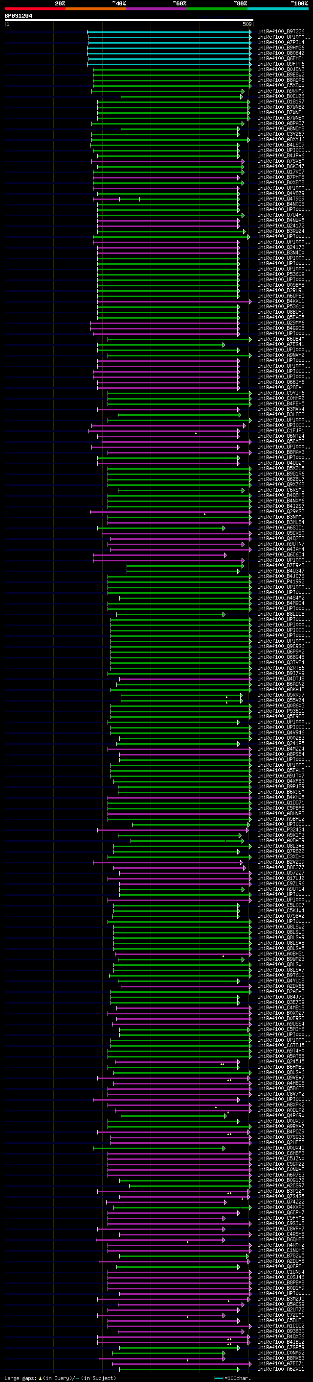Image resolution: width=313 pixels, height=1382 pixels.
Task: Click the white query sequence bar
Action: pos(129,21)
